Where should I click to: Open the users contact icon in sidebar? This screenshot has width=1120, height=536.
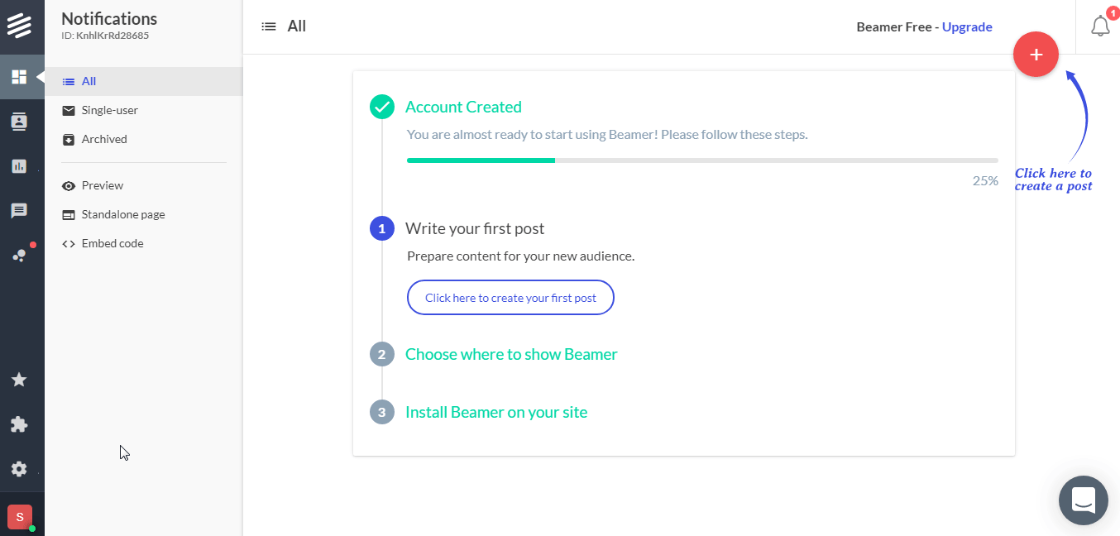pyautogui.click(x=19, y=122)
